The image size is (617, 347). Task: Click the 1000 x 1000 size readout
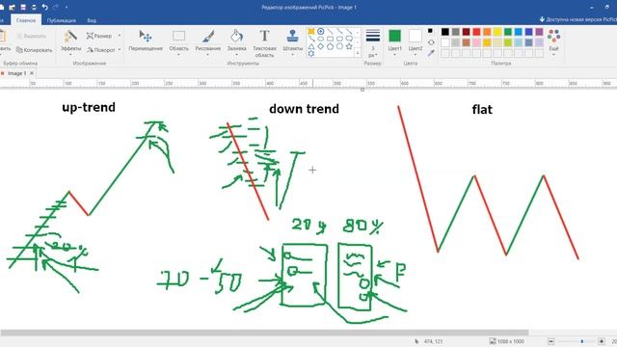tap(507, 341)
